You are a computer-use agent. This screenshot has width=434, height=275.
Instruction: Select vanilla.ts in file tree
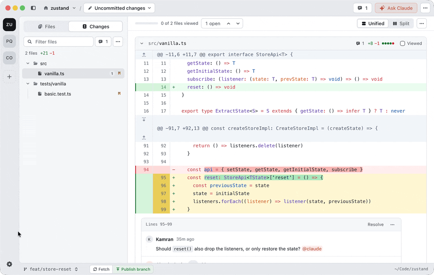point(73,73)
